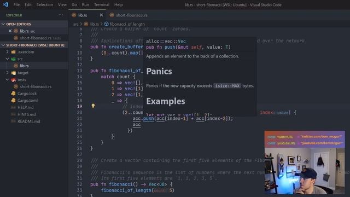Screen dimensions: 350x197
Task: Open the View menu
Action: click(62, 5)
